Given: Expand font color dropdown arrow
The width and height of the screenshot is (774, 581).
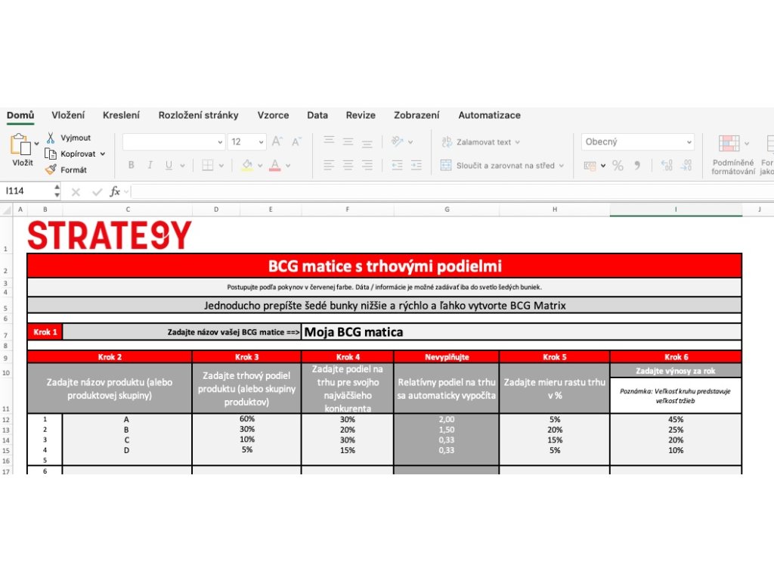Looking at the screenshot, I should tap(288, 166).
